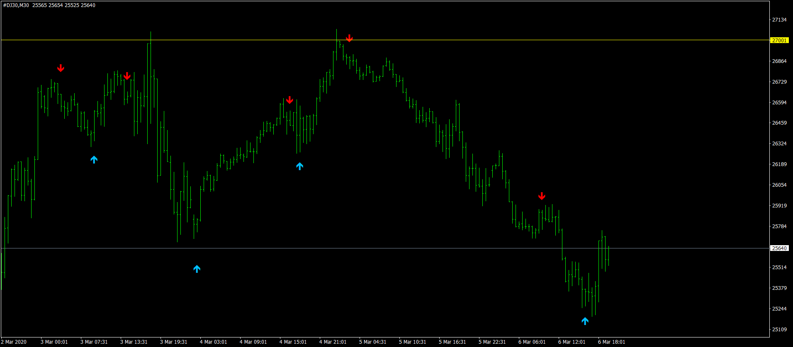Click the 6 Mar 18:01 time axis label
This screenshot has width=793, height=347.
click(611, 342)
